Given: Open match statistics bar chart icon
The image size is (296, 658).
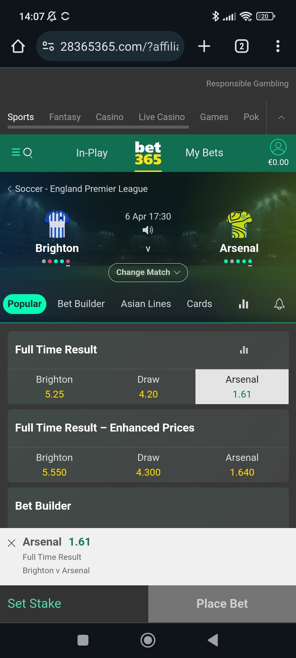Looking at the screenshot, I should coord(243,304).
